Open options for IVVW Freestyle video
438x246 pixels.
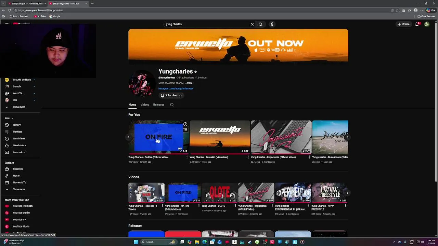345,206
